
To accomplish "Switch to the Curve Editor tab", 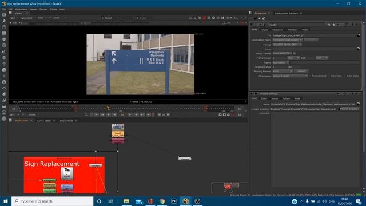I will (x=44, y=121).
